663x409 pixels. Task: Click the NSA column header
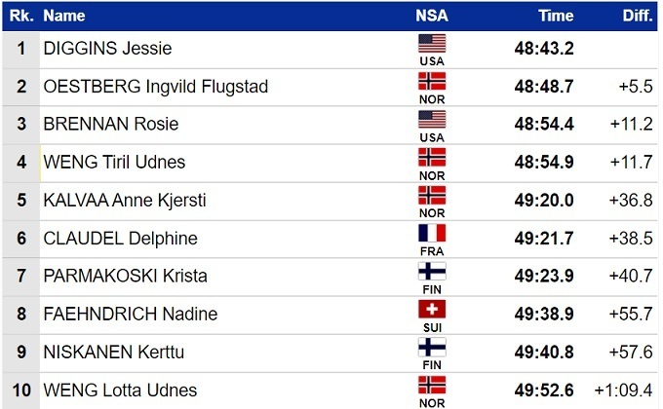tap(431, 16)
